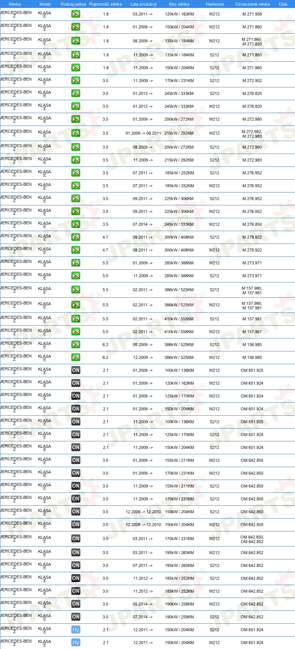The width and height of the screenshot is (295, 649).
Task: Select the PB icon in the 4.7 S212 M 278.922 row
Action: pos(75,237)
